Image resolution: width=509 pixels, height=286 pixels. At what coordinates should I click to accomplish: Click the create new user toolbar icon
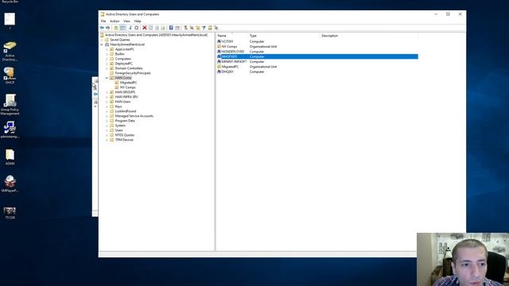[x=185, y=28]
